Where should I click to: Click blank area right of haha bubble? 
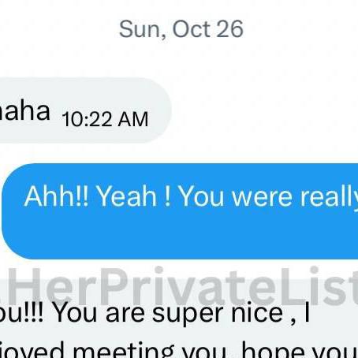click(263, 110)
